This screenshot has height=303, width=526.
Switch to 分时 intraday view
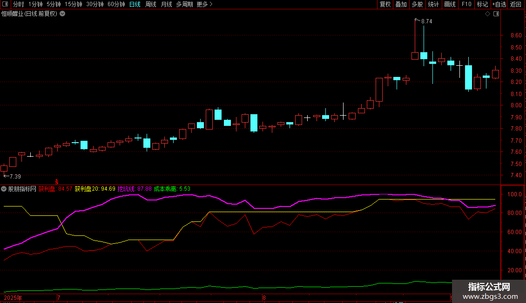click(19, 4)
